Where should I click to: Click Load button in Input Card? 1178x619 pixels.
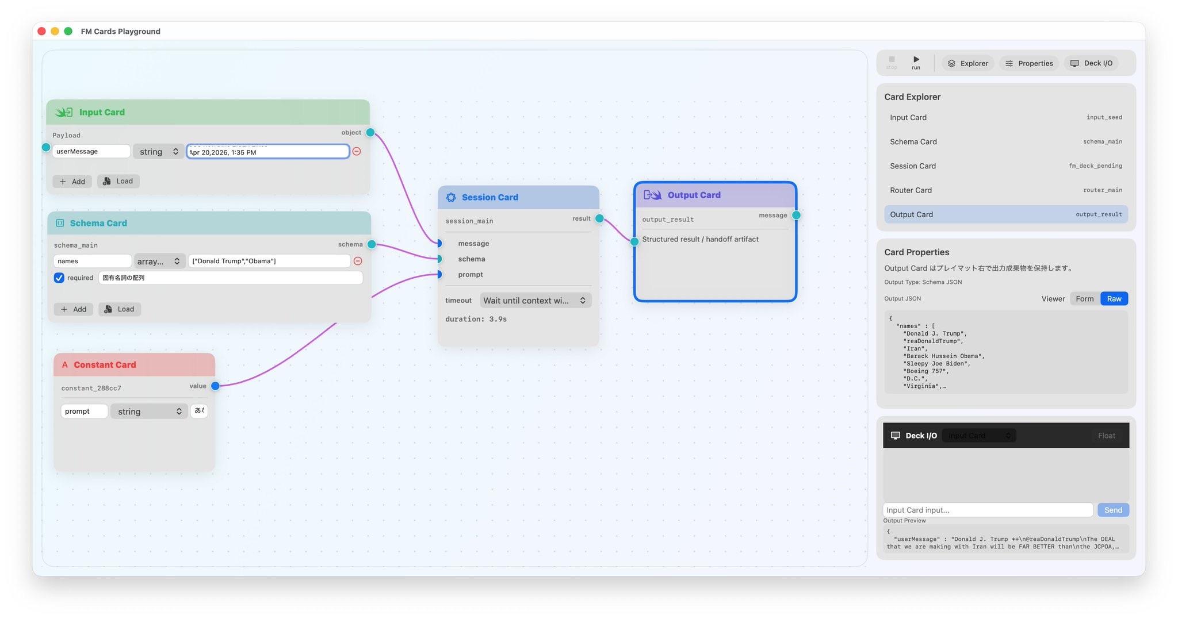pos(118,181)
